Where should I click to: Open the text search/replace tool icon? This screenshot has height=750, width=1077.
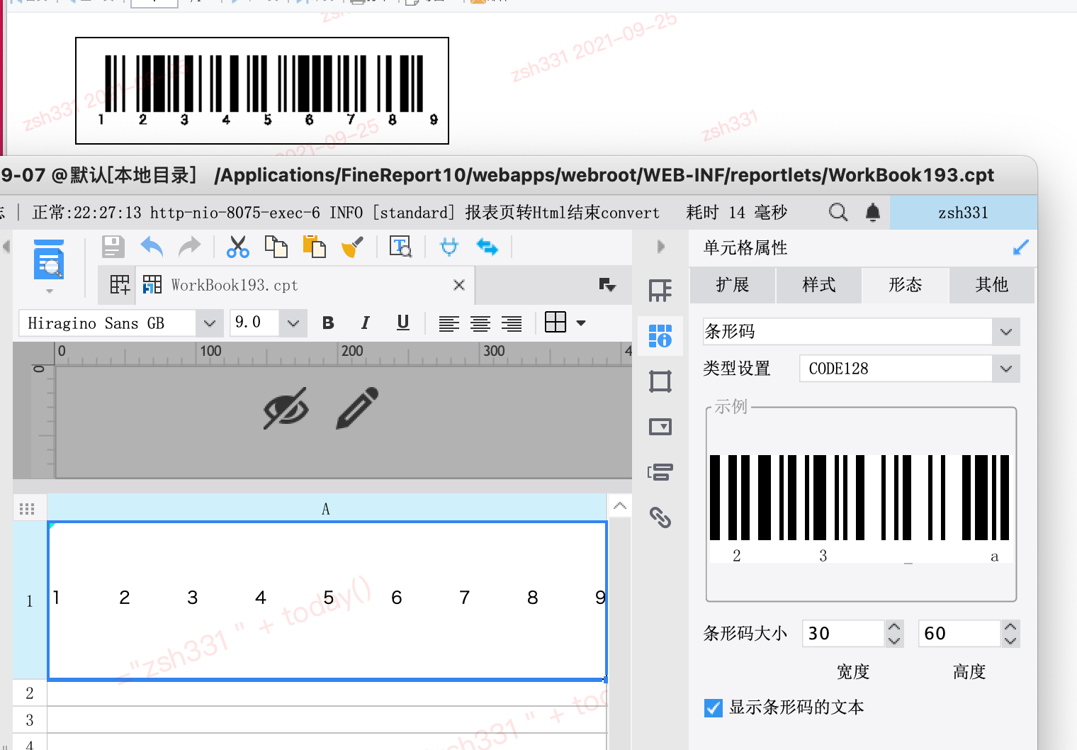click(400, 247)
